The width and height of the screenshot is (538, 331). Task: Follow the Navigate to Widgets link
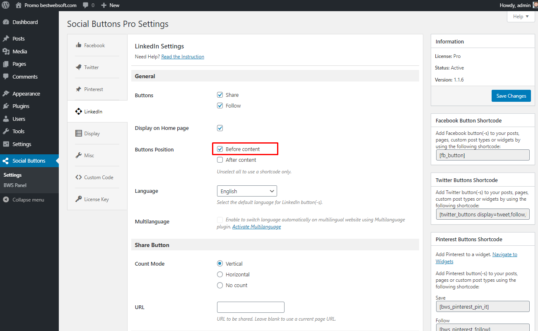(x=476, y=258)
